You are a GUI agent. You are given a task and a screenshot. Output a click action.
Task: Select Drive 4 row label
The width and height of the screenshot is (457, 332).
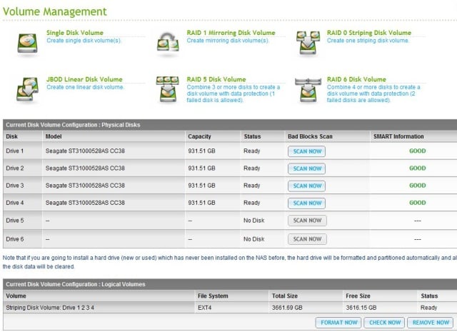[15, 203]
